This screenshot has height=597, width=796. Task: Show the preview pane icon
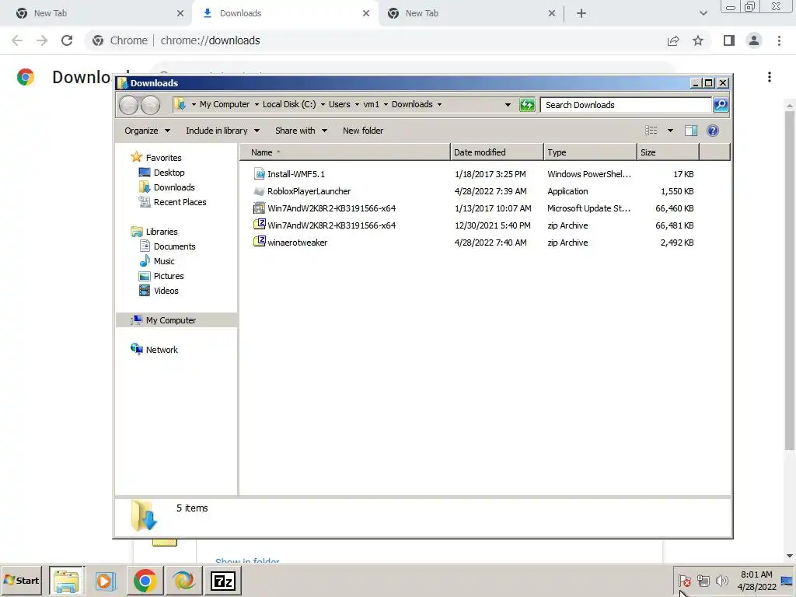click(x=691, y=131)
